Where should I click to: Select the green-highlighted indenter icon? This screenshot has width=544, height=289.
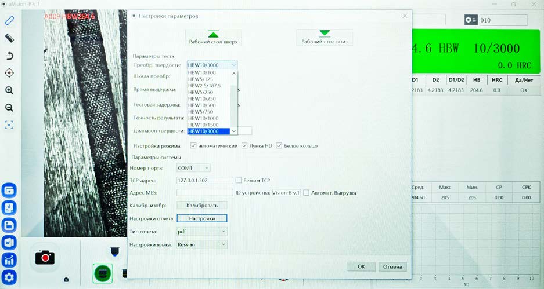click(102, 273)
